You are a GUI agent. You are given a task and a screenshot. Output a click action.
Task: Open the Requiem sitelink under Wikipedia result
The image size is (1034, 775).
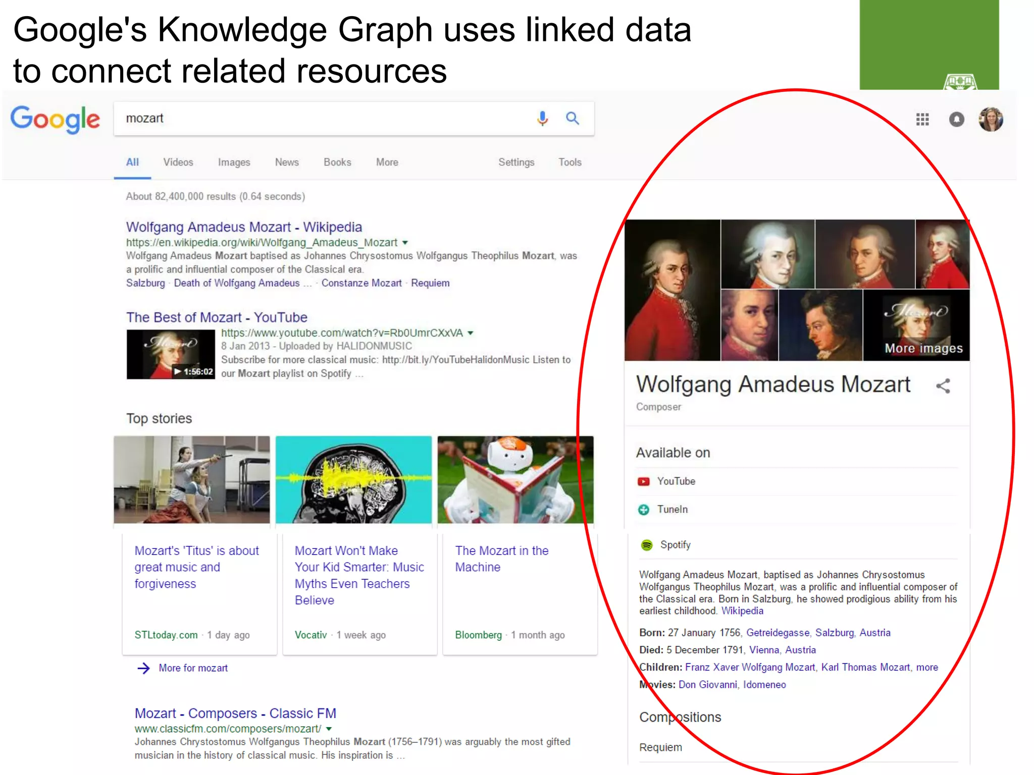pyautogui.click(x=430, y=283)
